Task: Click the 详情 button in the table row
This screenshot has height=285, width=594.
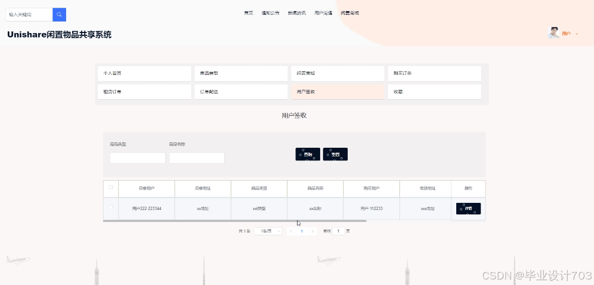Action: tap(468, 208)
